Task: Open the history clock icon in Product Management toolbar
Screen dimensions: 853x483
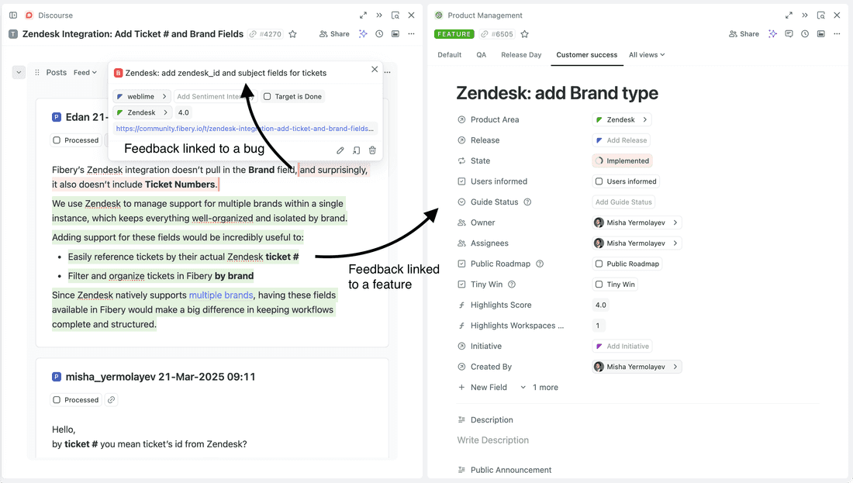Action: point(804,33)
